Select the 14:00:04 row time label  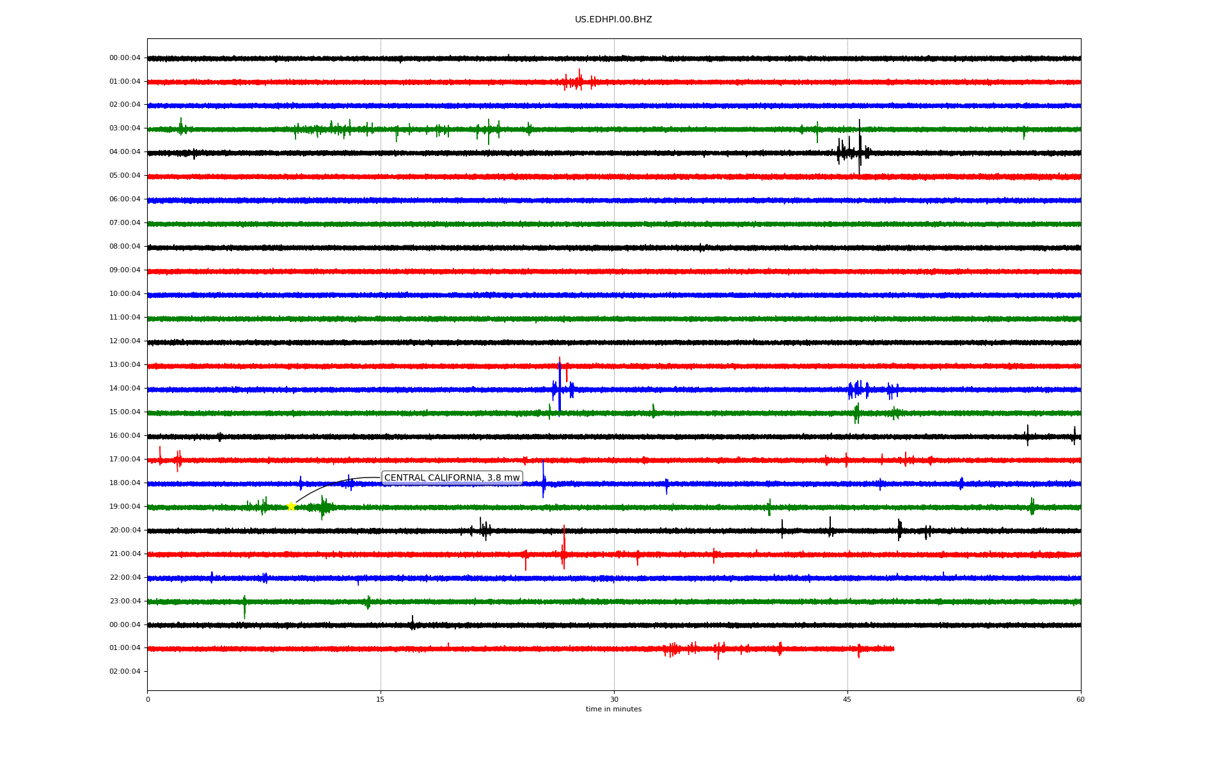point(125,389)
